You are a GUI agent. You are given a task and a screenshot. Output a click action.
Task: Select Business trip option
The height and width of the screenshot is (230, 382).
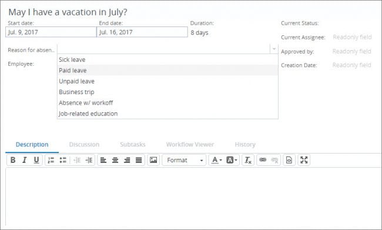(x=167, y=92)
